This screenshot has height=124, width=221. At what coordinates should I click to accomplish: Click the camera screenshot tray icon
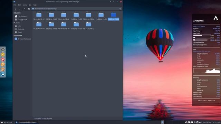(186, 122)
